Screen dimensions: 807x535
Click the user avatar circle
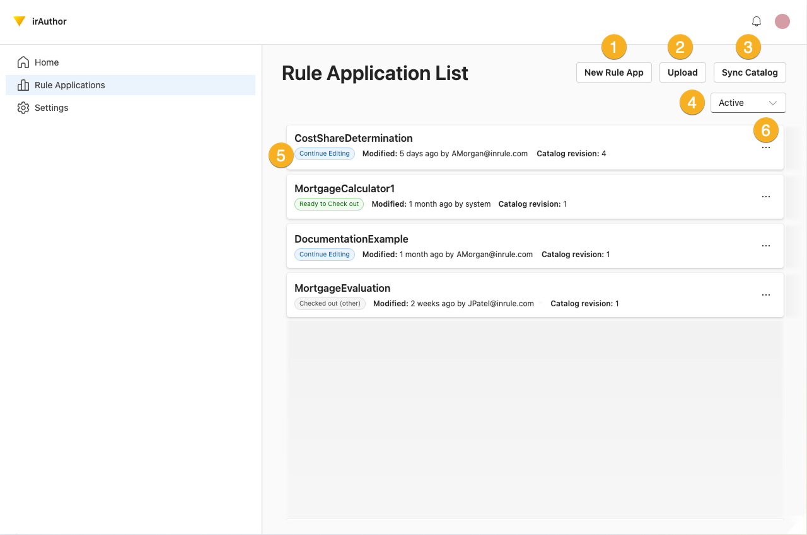[782, 21]
